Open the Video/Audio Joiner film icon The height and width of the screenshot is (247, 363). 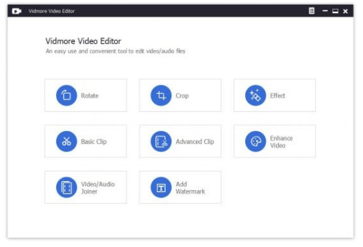coord(66,187)
